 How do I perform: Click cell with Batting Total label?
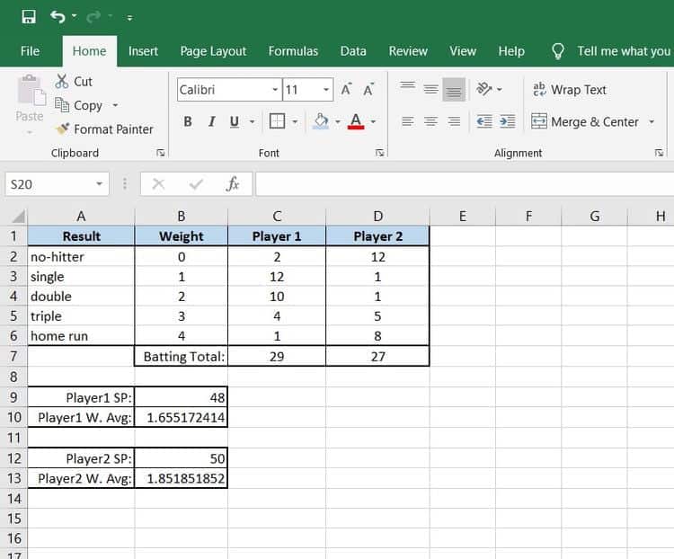(x=182, y=357)
